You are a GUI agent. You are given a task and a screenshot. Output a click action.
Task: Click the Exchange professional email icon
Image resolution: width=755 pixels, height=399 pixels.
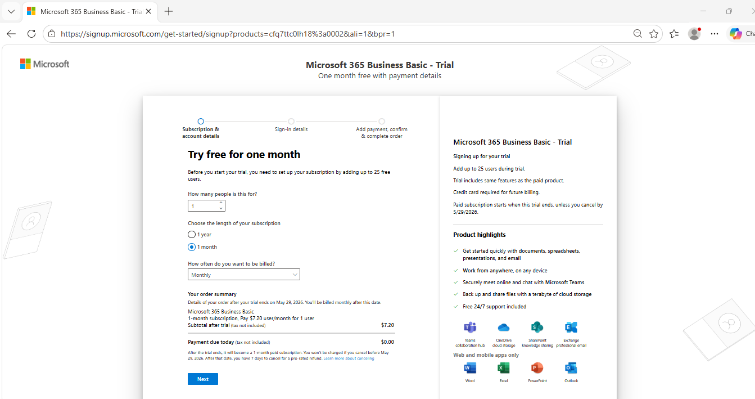[571, 328]
